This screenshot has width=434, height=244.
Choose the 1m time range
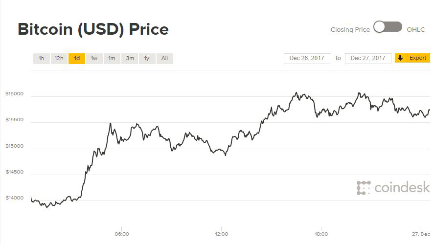tap(112, 59)
